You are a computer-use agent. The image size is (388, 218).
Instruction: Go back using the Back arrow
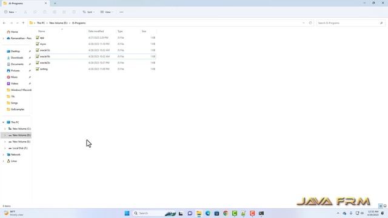[4, 23]
